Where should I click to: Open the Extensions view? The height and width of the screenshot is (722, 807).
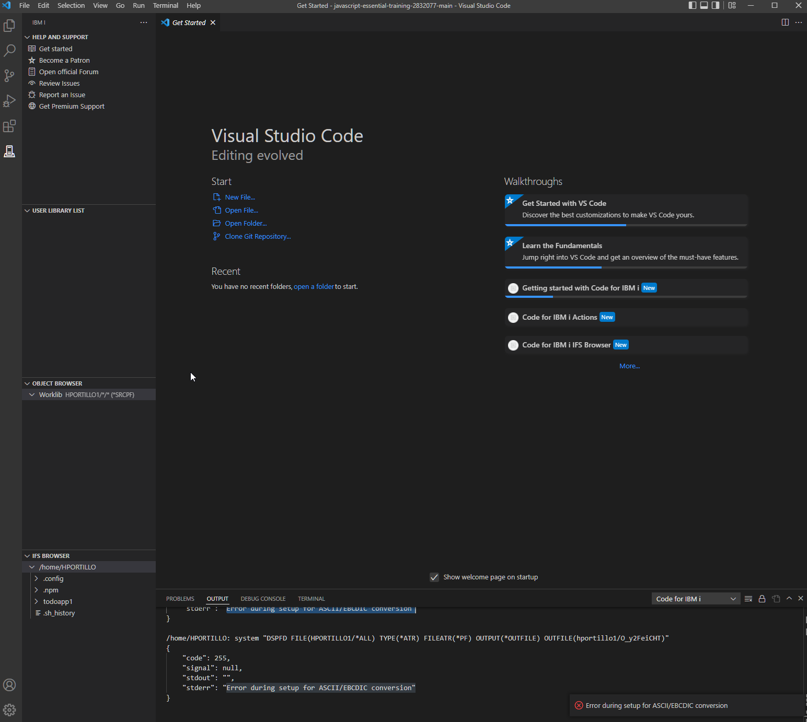click(9, 126)
